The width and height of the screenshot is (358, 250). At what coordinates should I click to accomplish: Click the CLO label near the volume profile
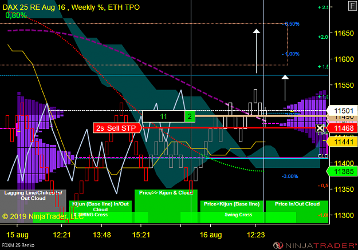[x=323, y=156]
